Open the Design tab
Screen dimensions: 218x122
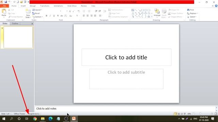[33, 6]
